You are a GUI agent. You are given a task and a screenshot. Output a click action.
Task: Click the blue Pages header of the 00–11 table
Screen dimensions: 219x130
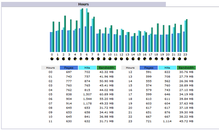pyautogui.click(x=69, y=68)
